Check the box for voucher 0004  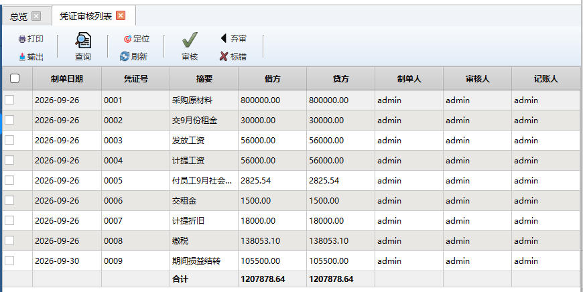(9, 160)
